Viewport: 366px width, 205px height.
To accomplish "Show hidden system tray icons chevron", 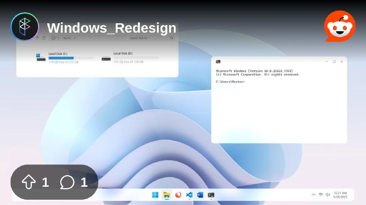I will [313, 195].
